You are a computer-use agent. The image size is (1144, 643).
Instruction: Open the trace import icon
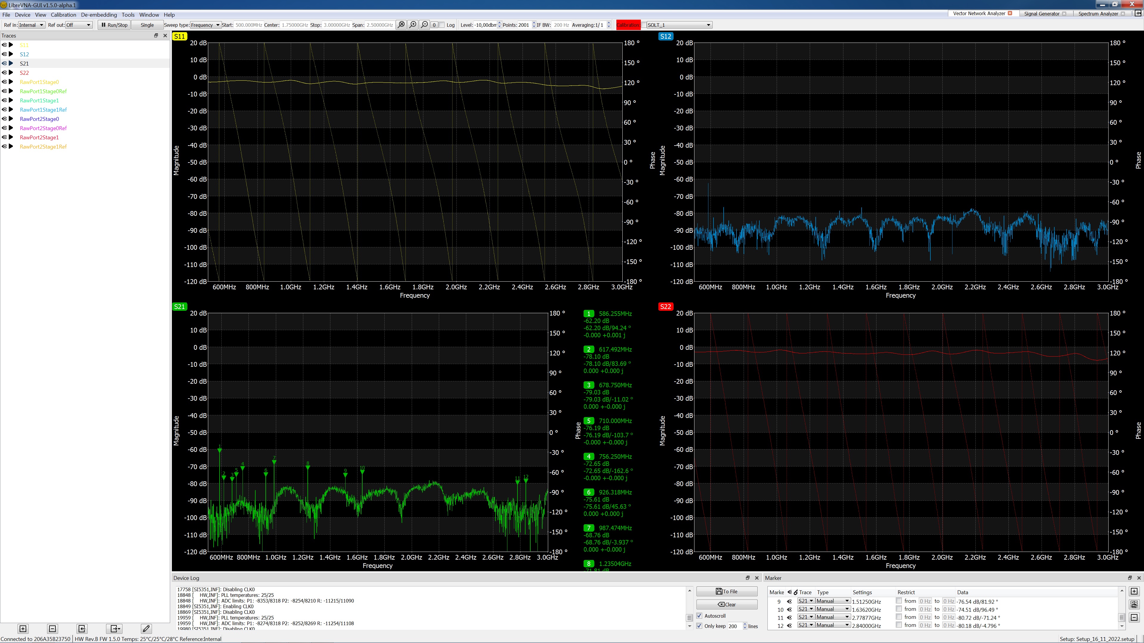point(82,629)
